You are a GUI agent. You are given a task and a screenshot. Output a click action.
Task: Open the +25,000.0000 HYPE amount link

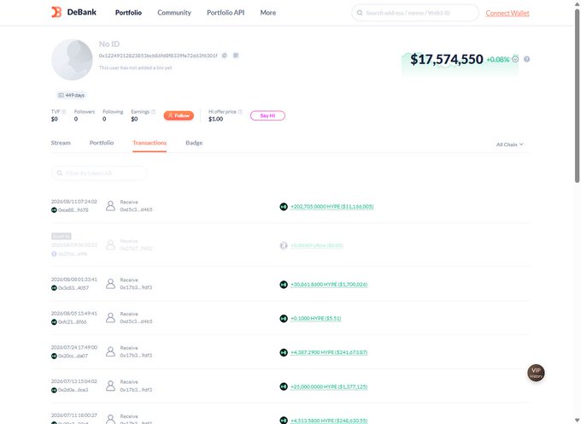pyautogui.click(x=329, y=387)
